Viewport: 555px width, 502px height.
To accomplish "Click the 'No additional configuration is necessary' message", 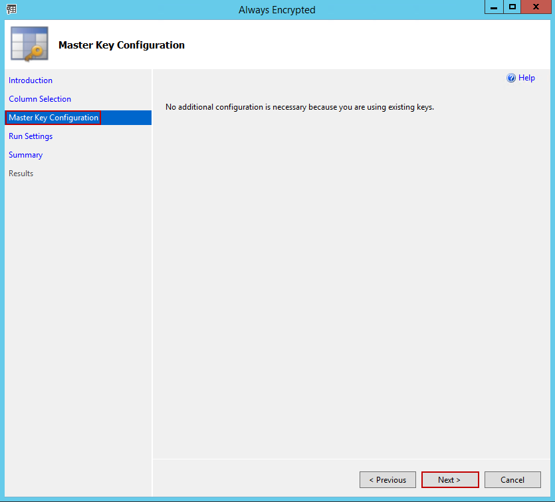I will pos(300,107).
